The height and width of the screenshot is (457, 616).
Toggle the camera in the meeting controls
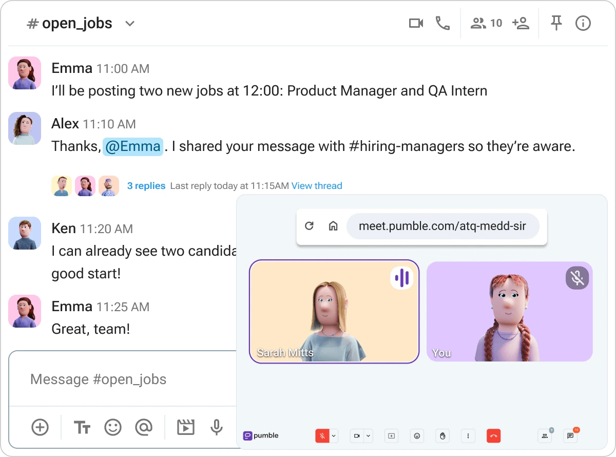[356, 435]
